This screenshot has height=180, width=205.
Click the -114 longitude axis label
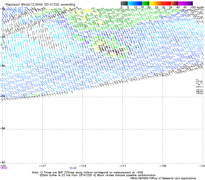point(83,166)
